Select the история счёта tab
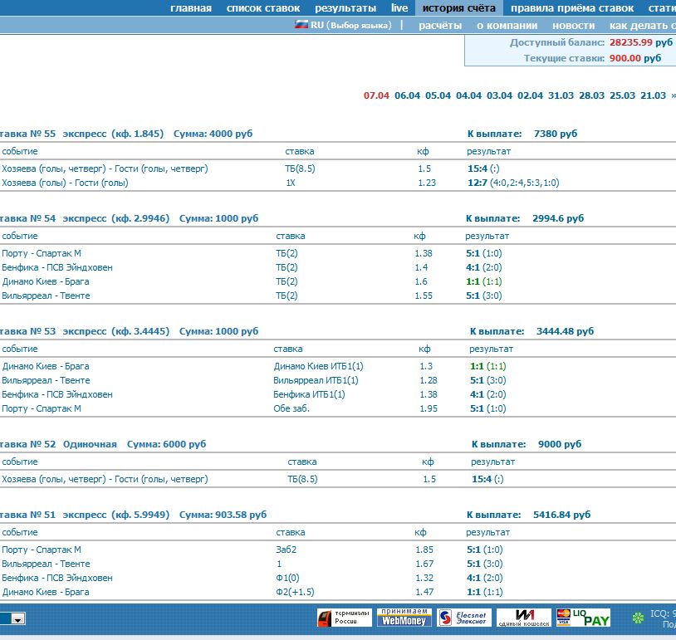This screenshot has height=640, width=676. 458,8
